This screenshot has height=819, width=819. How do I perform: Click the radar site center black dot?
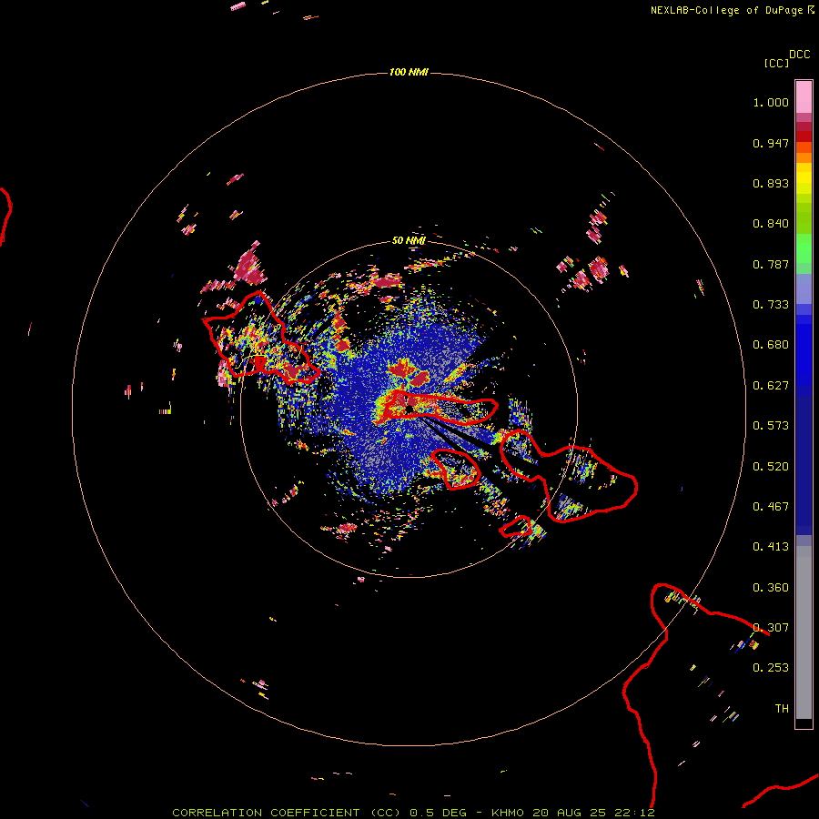click(x=409, y=409)
